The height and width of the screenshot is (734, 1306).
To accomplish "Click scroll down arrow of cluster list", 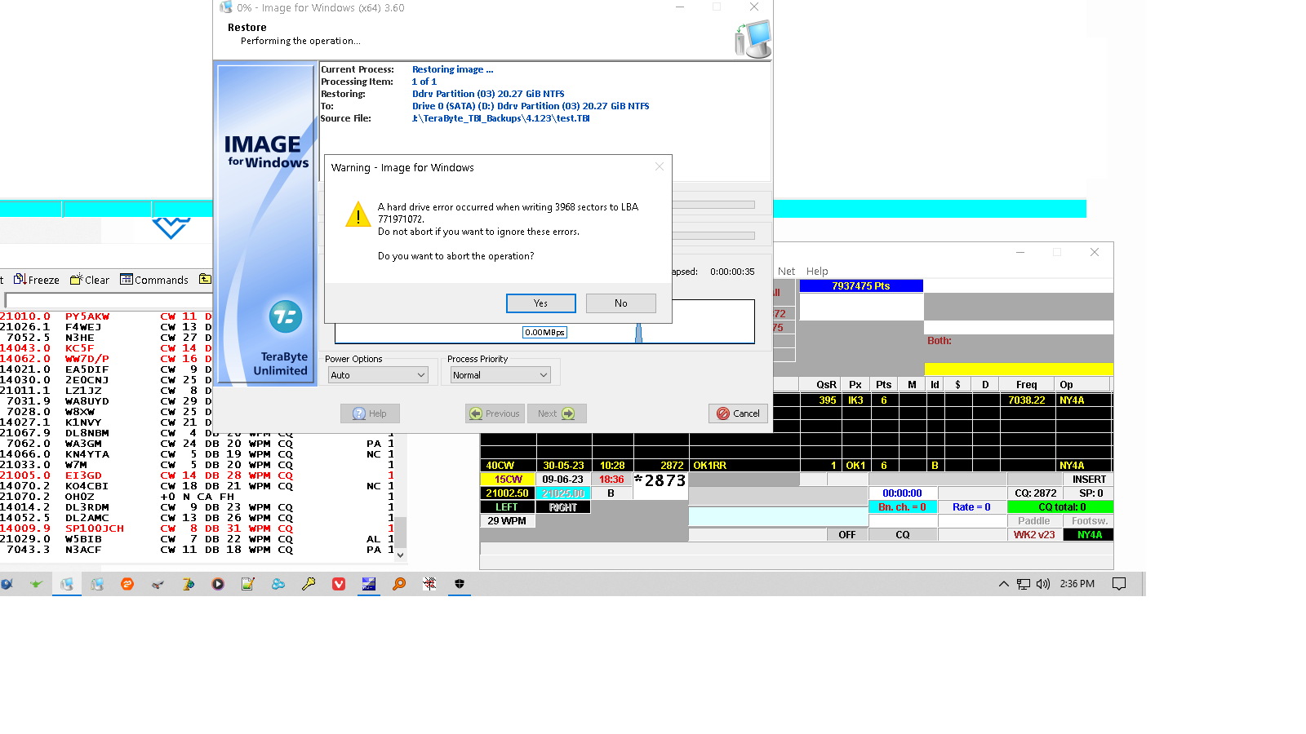I will (x=401, y=555).
